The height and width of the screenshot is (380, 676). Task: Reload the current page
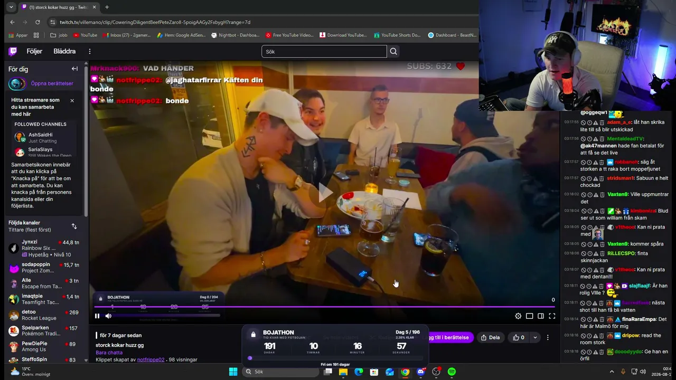click(37, 22)
